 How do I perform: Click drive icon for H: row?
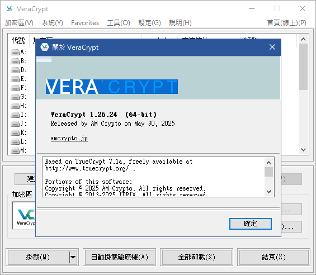click(15, 106)
